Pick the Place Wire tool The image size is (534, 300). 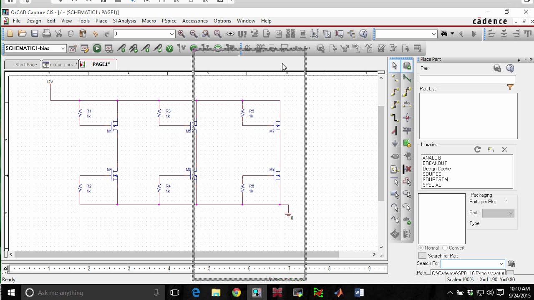pyautogui.click(x=395, y=79)
